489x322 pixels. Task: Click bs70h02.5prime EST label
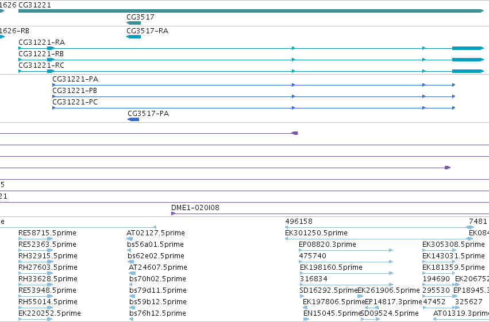[x=157, y=279]
